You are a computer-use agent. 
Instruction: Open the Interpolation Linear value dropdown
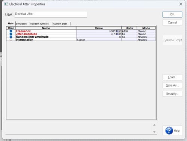click(x=99, y=40)
